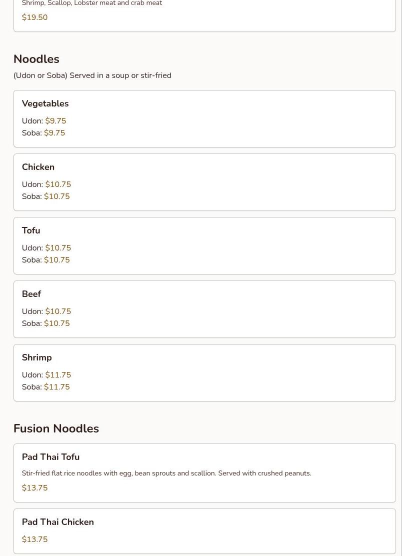The height and width of the screenshot is (556, 412).
Task: Click the Fusion Noodles section heading
Action: [56, 428]
